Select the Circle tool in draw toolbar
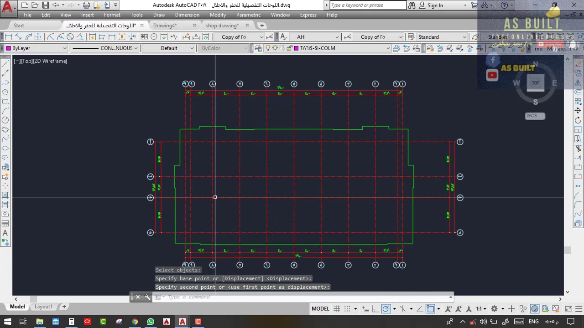584x328 pixels. pos(5,120)
